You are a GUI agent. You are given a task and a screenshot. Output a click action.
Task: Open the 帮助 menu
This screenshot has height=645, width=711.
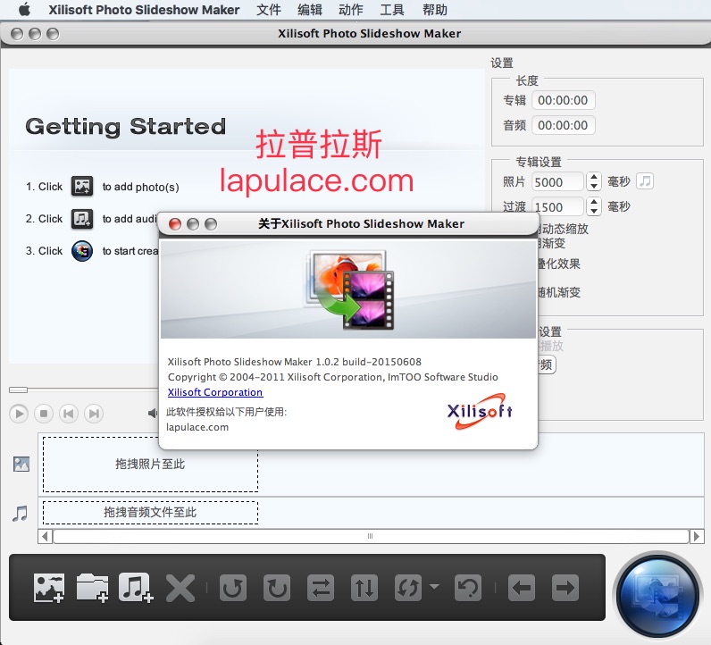click(x=434, y=10)
